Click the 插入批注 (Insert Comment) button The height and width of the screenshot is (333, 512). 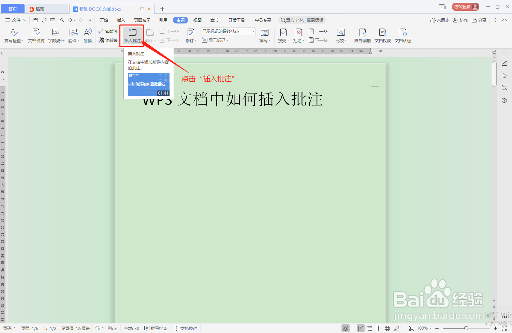(x=132, y=36)
